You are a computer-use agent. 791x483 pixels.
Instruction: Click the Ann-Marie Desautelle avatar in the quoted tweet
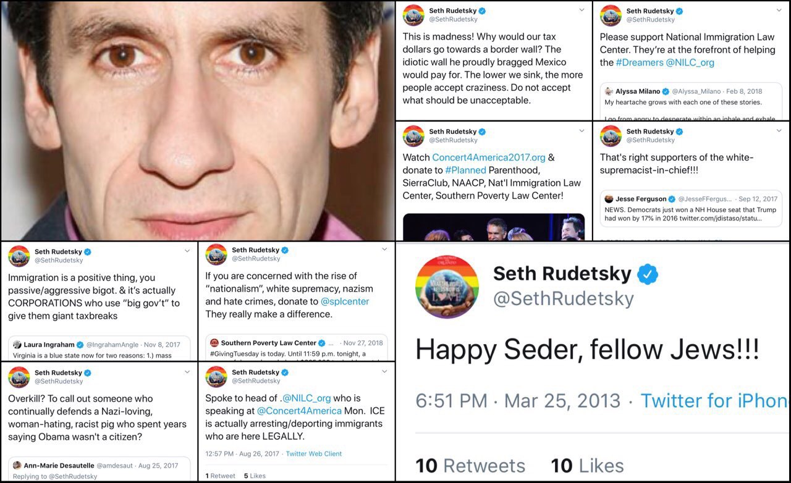point(17,466)
